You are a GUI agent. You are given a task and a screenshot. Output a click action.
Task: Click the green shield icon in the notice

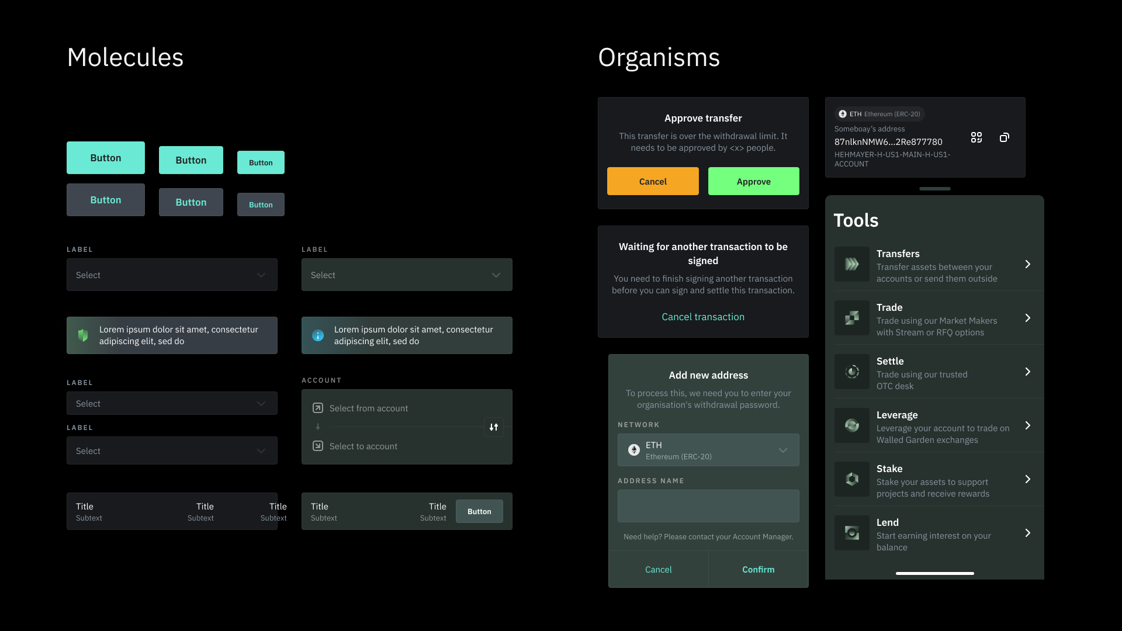click(83, 335)
